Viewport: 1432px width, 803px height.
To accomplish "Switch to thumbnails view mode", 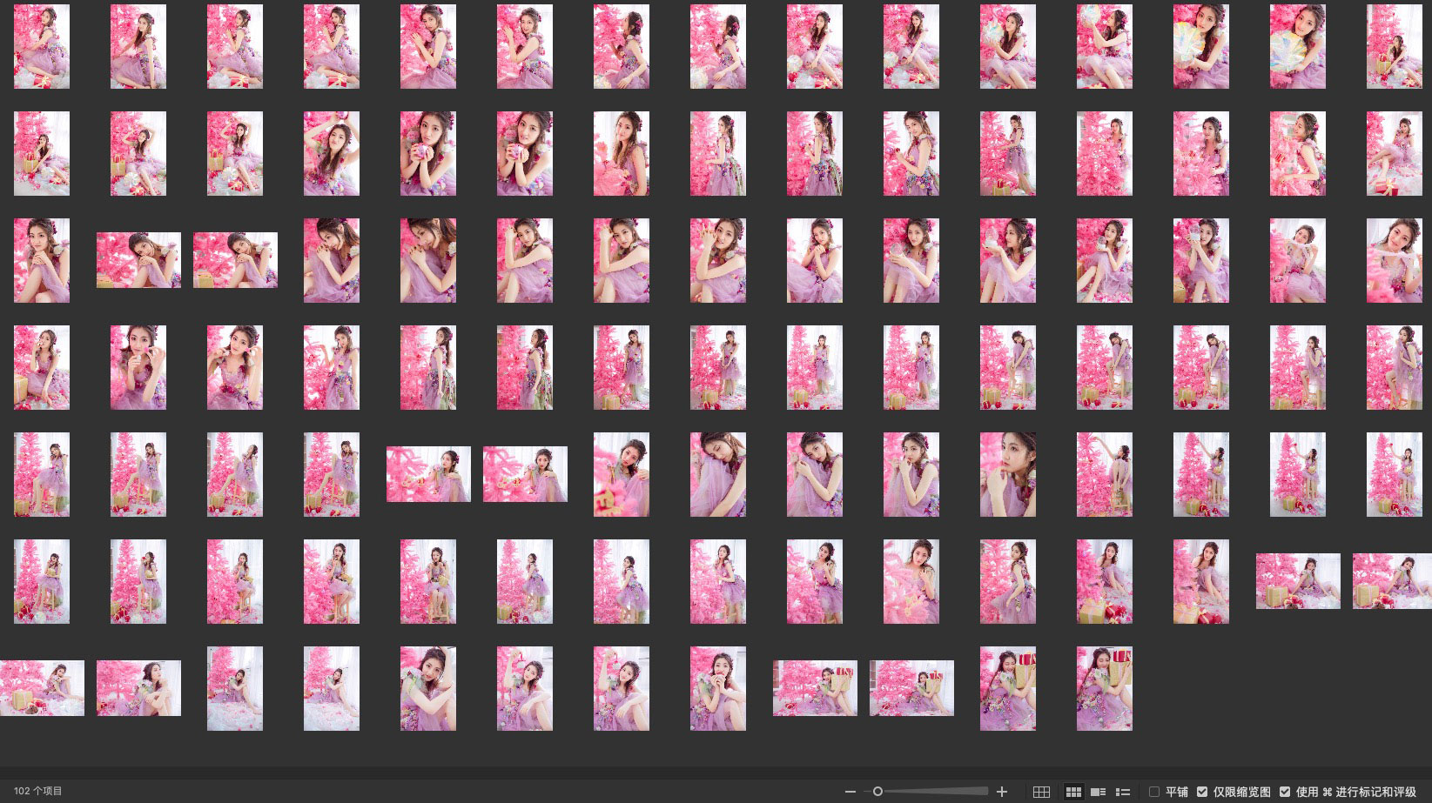I will point(1073,792).
